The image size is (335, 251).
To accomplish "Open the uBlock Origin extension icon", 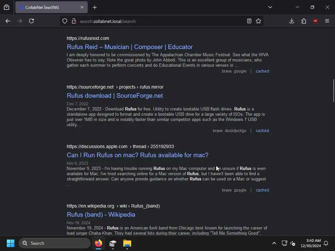I will pyautogui.click(x=315, y=21).
